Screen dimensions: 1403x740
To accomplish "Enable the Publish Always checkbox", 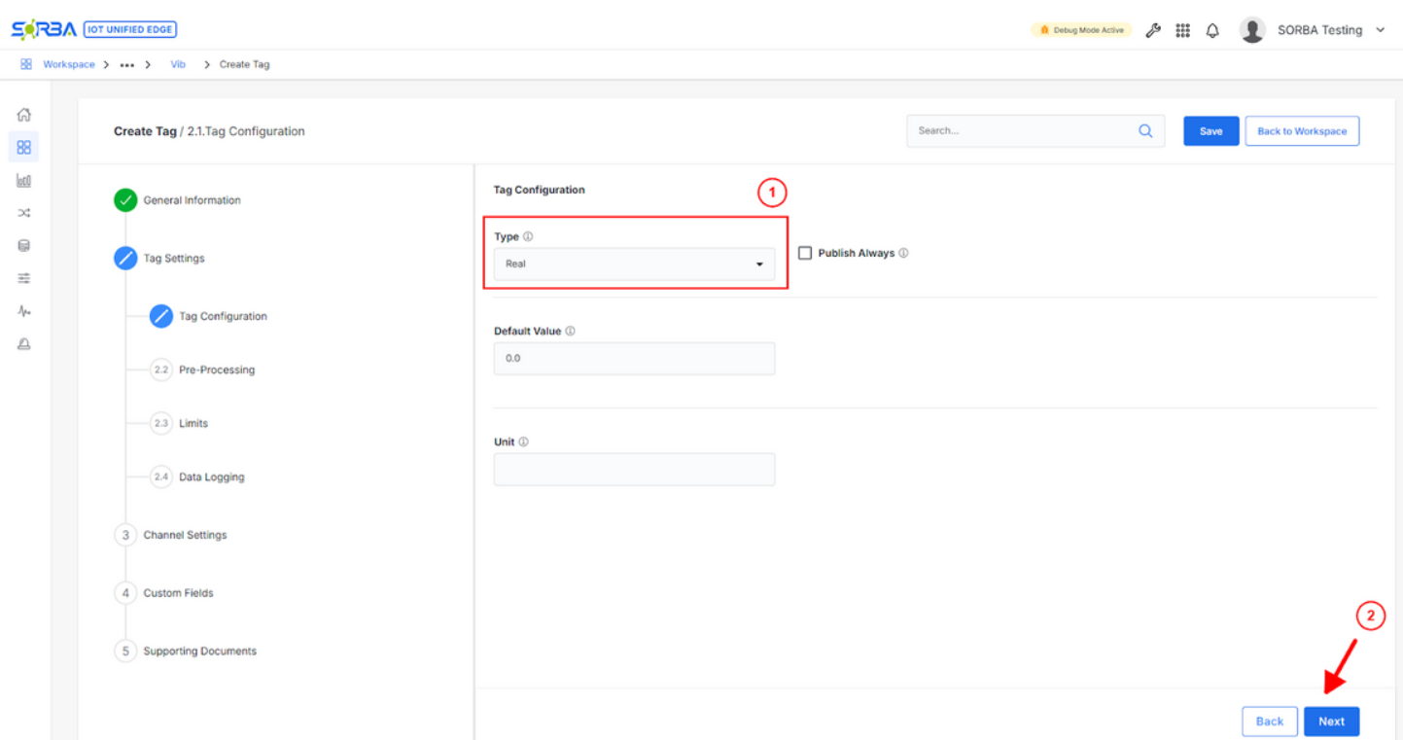I will click(x=804, y=252).
